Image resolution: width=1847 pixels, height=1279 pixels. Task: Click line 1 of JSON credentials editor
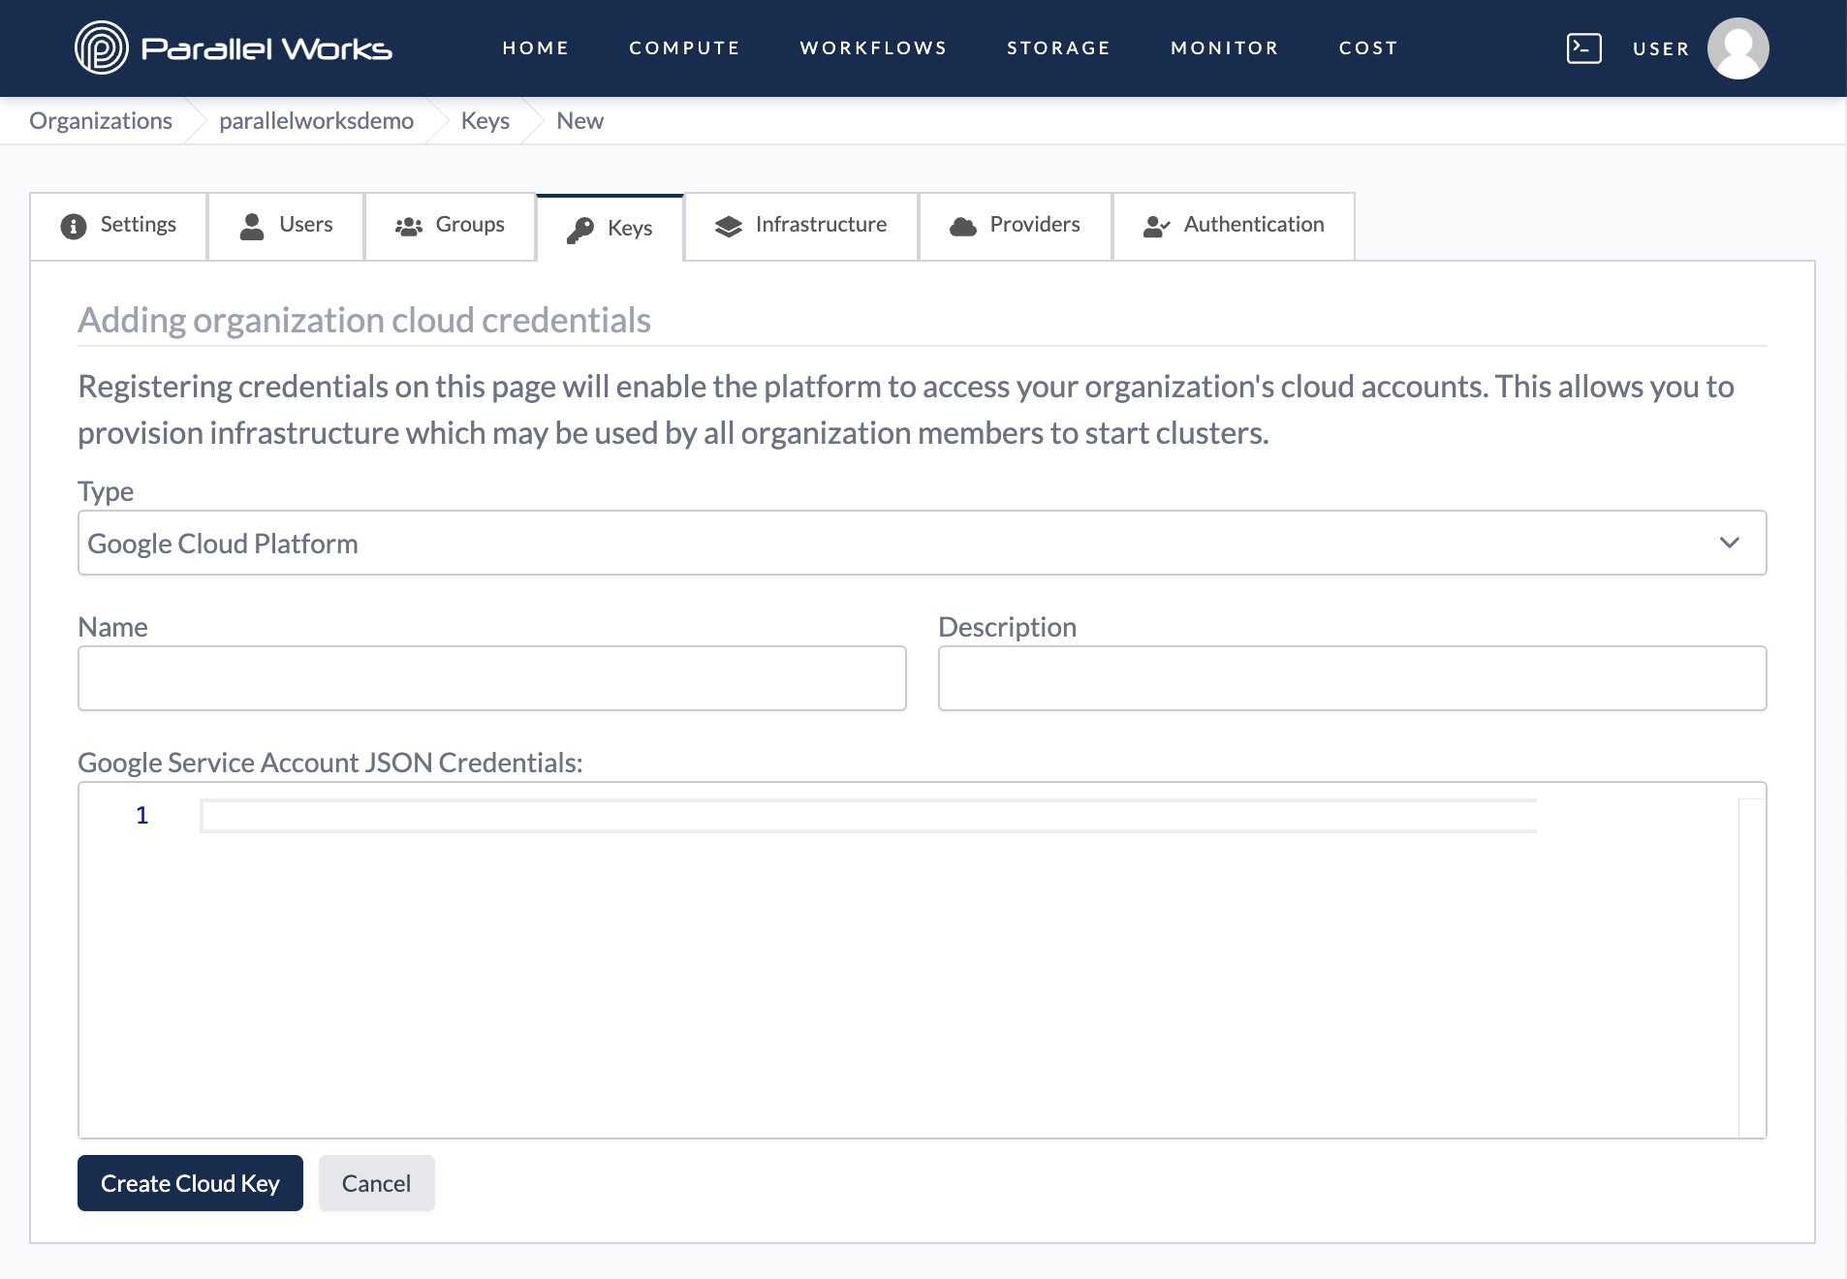click(868, 815)
